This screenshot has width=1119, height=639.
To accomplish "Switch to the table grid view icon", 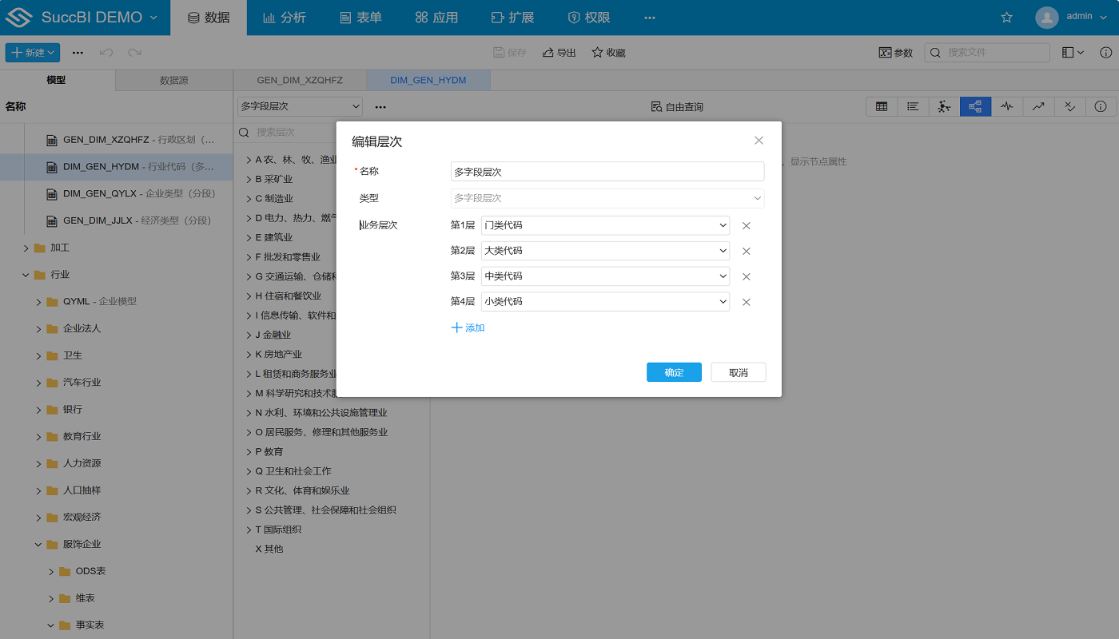I will coord(882,106).
